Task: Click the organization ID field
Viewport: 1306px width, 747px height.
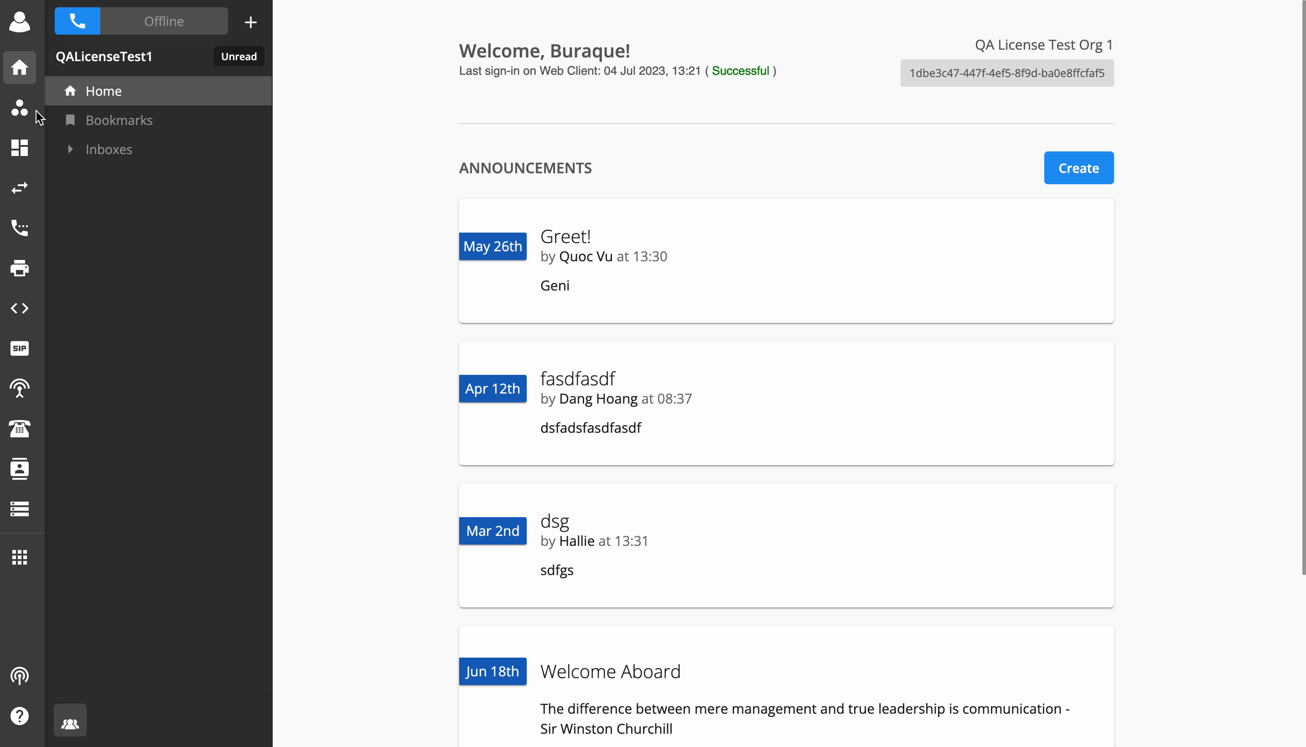Action: point(1007,73)
